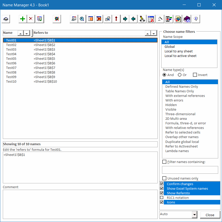Select the Test10 name row
This screenshot has height=222, width=222.
tap(80, 82)
